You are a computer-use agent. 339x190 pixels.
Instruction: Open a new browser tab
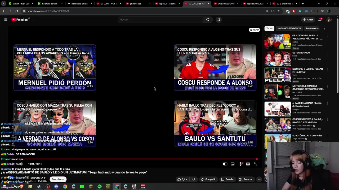pyautogui.click(x=303, y=4)
